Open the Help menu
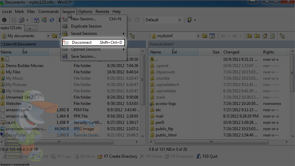 click(x=116, y=12)
